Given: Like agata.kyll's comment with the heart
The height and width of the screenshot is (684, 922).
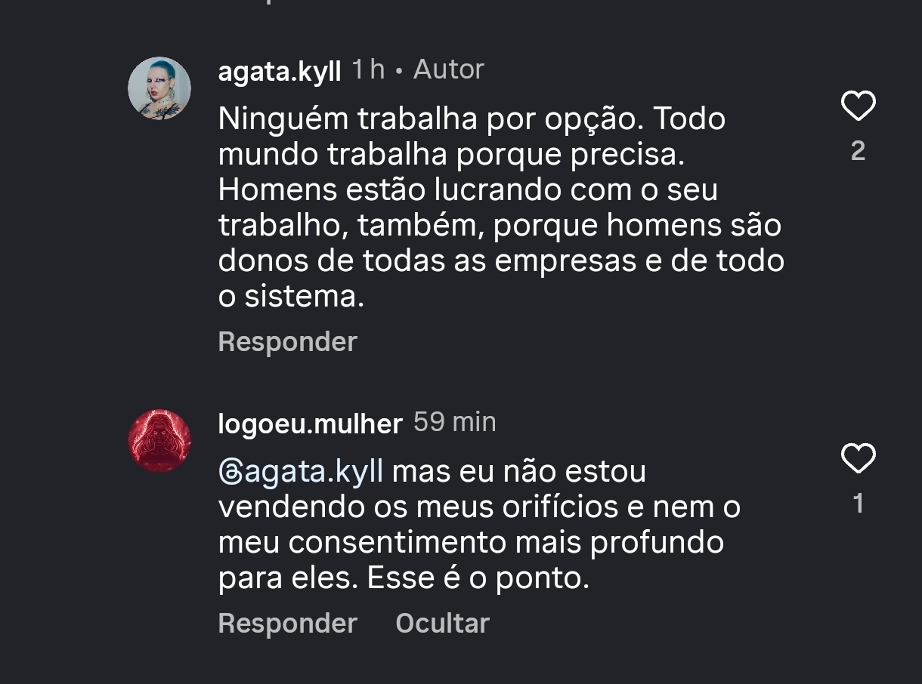Looking at the screenshot, I should tap(858, 106).
